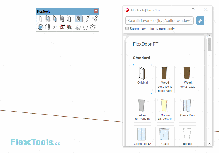Select the FlexWindow four-pane window tool
The image size is (219, 153).
(x=47, y=19)
